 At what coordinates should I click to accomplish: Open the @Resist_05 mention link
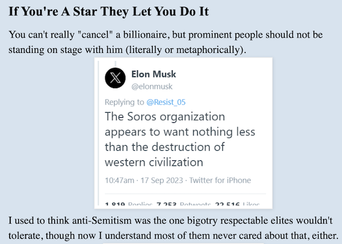pos(166,102)
